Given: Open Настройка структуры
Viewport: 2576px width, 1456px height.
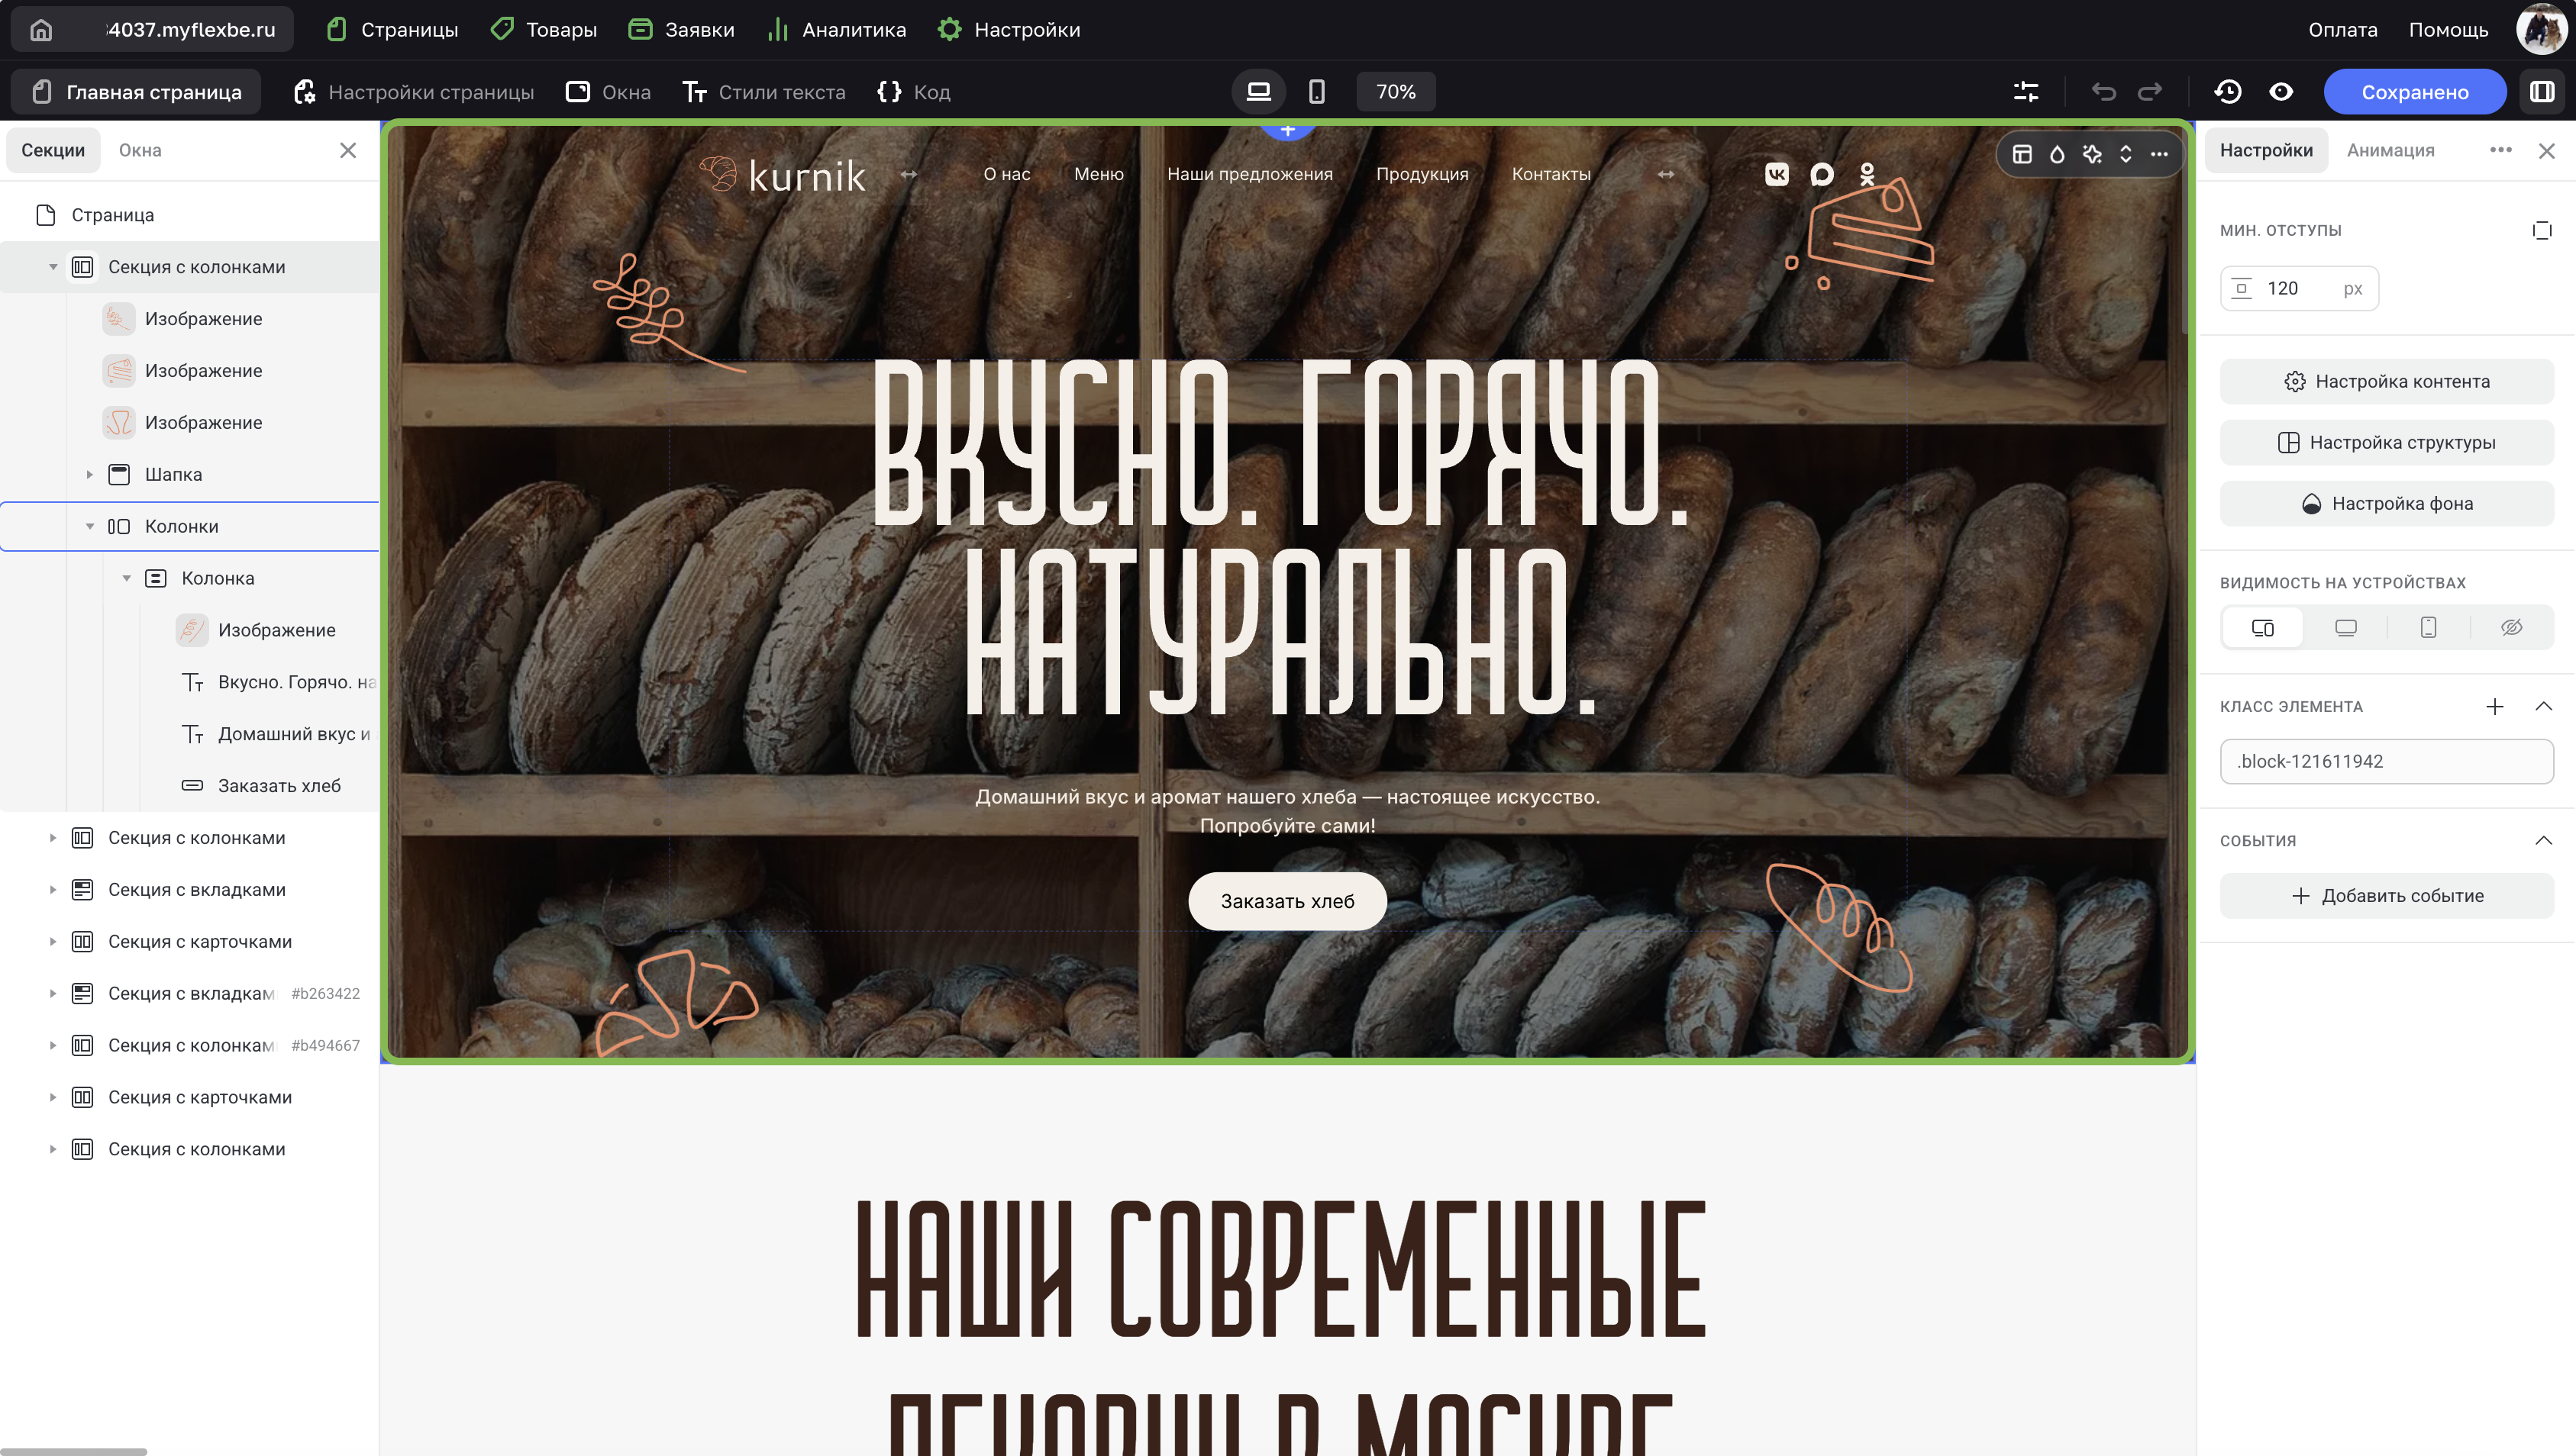Looking at the screenshot, I should [2387, 442].
